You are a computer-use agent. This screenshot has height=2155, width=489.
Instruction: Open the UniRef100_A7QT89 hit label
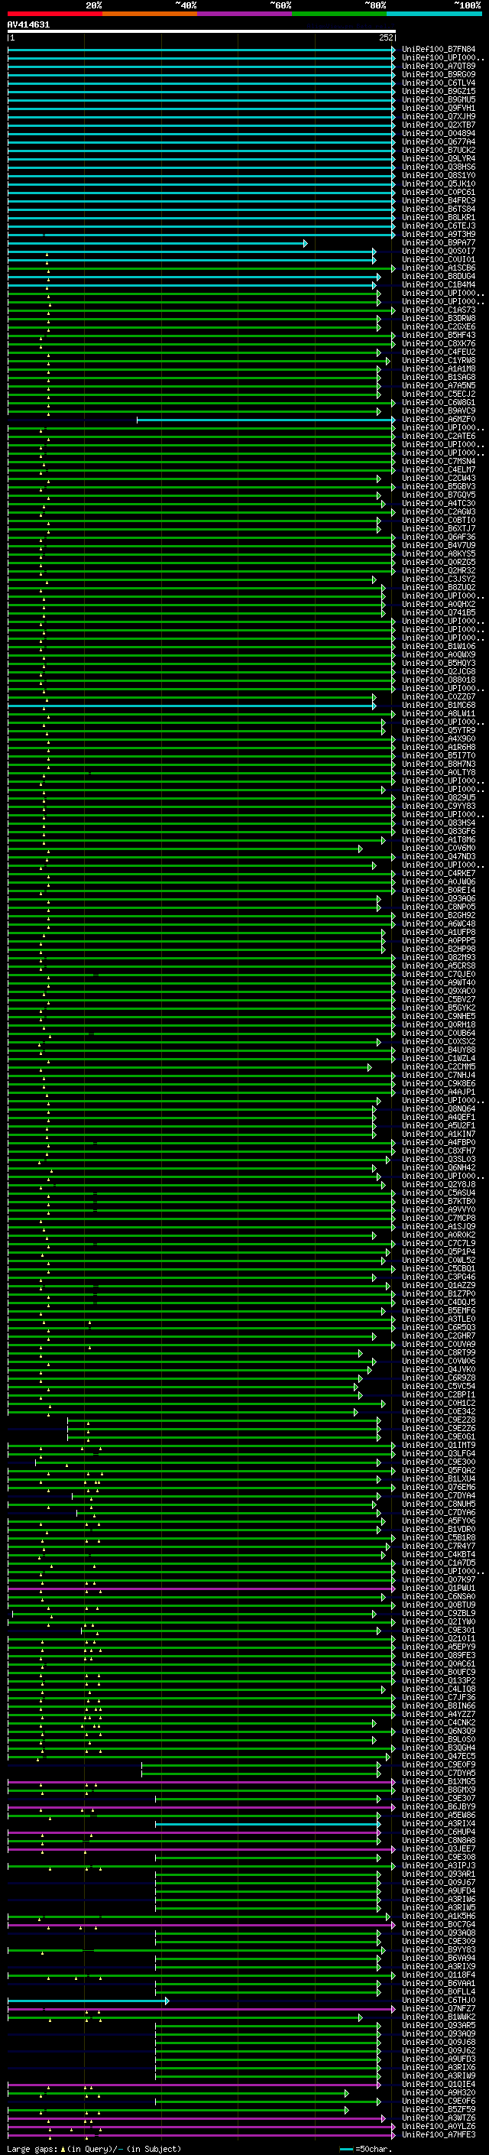click(x=439, y=66)
